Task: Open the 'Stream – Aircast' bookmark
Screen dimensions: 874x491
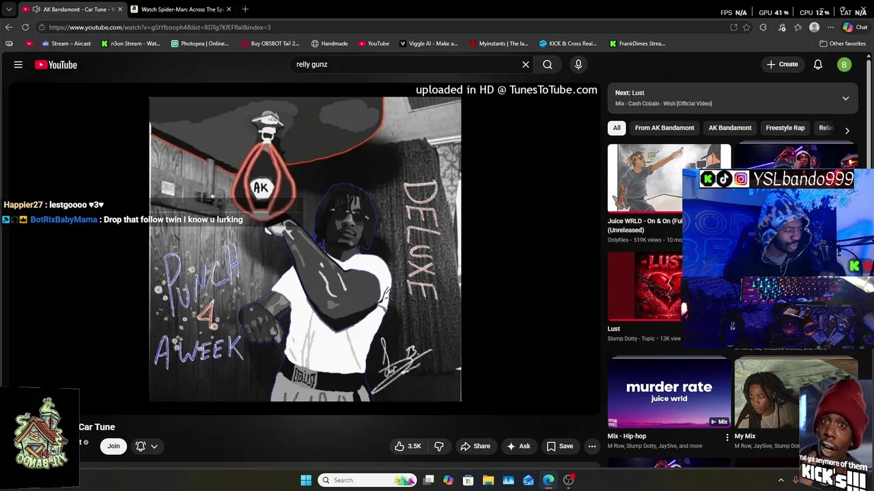Action: tap(66, 44)
